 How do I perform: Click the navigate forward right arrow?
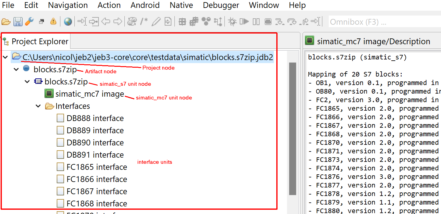point(118,22)
